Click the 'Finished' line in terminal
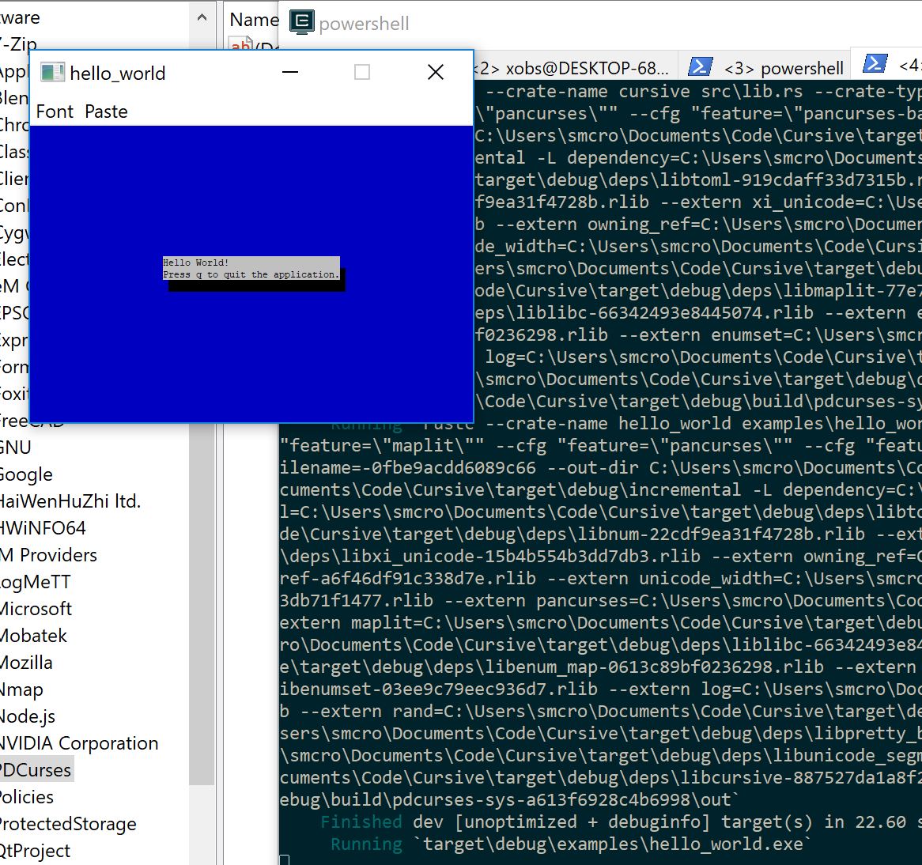This screenshot has width=922, height=865. 599,822
